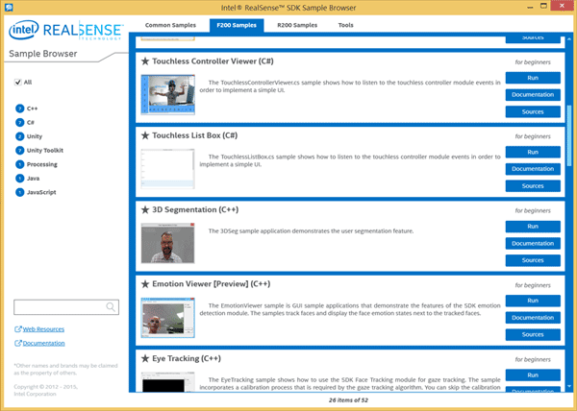
Task: Switch to the Tools tab
Action: pos(345,25)
